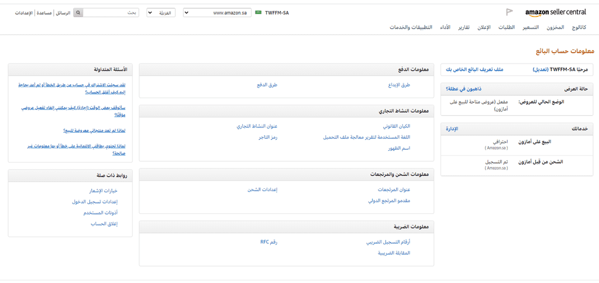
Task: Click the gray flag icon beside logo
Action: (509, 12)
